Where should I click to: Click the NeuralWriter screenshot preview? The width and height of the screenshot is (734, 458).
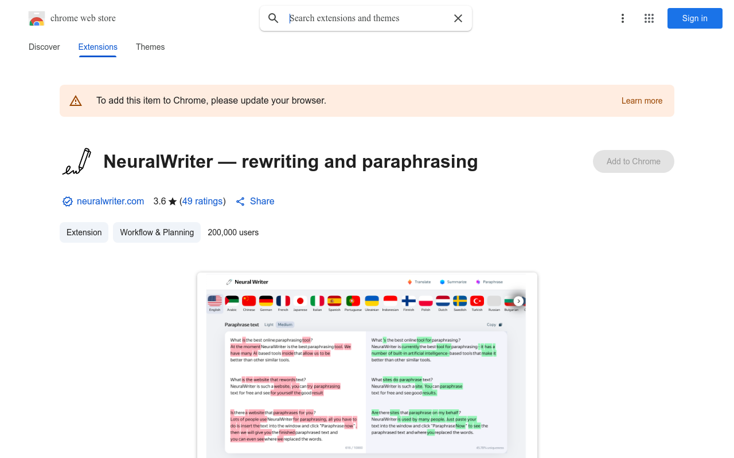click(367, 365)
